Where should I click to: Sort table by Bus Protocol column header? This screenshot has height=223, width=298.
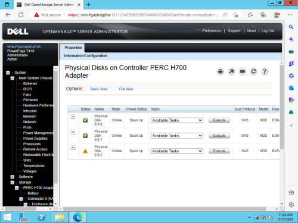tap(245, 109)
